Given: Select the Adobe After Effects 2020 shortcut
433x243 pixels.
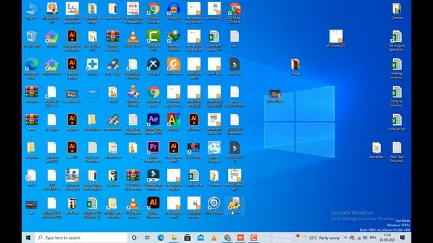Looking at the screenshot, I should [154, 124].
